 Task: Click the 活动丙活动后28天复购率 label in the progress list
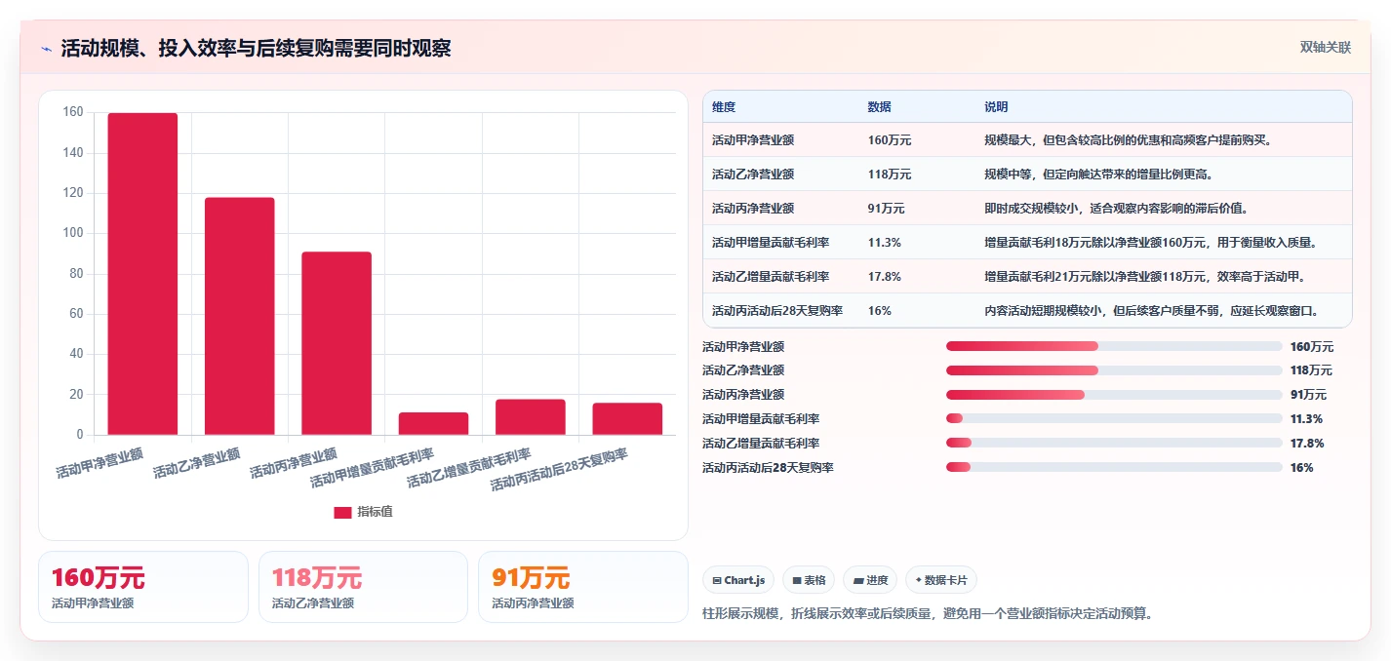768,468
